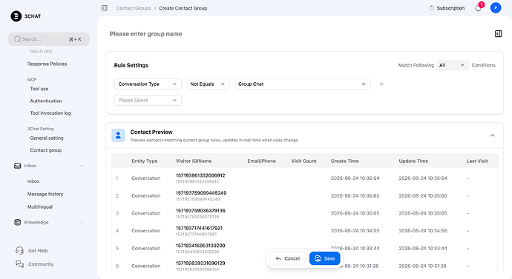Toggle the right side panel icon
This screenshot has width=512, height=279.
[499, 34]
